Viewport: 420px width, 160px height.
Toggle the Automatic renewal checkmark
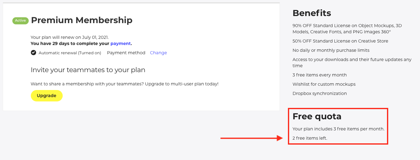tap(33, 53)
